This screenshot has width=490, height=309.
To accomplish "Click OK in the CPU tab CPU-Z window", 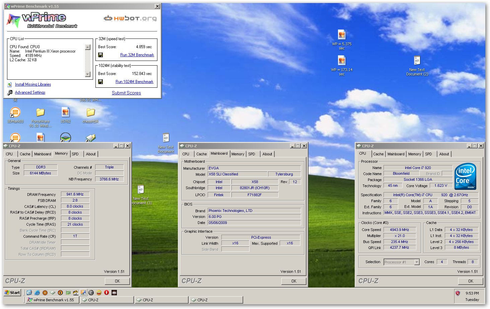I will (471, 281).
